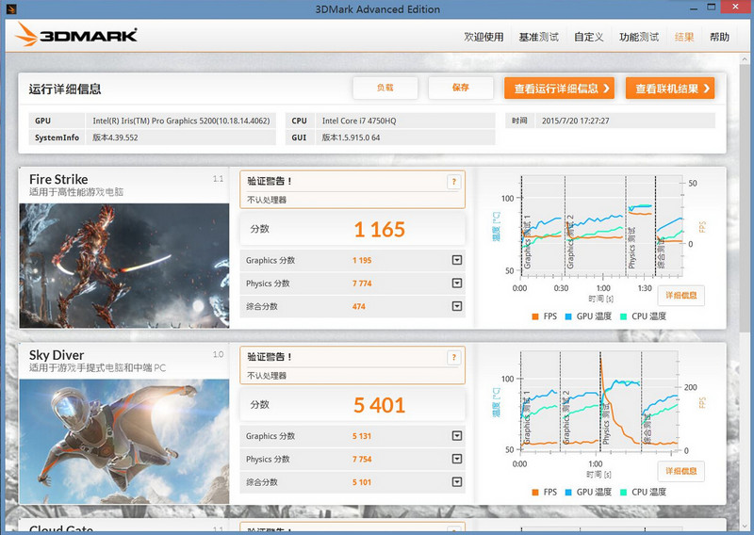The image size is (754, 535).
Task: Open the 自定义 custom tab
Action: tap(589, 37)
